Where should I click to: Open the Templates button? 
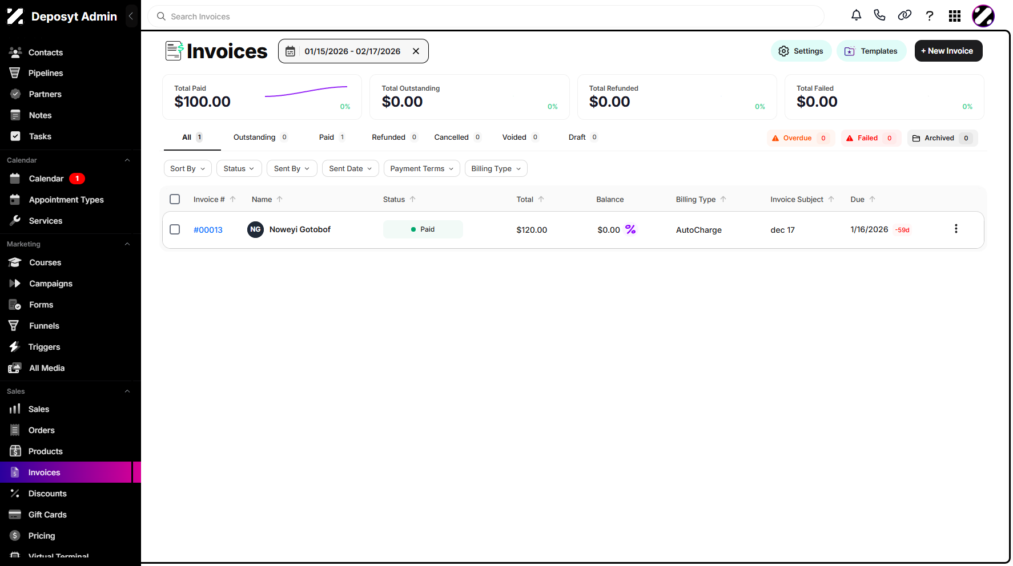pyautogui.click(x=871, y=51)
